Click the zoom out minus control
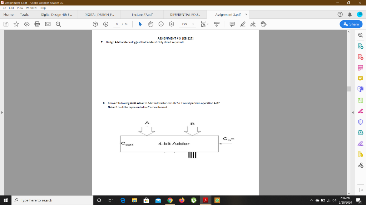This screenshot has height=205, width=366. pos(161,24)
